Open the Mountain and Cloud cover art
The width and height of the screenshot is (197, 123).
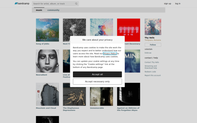pos(47,94)
